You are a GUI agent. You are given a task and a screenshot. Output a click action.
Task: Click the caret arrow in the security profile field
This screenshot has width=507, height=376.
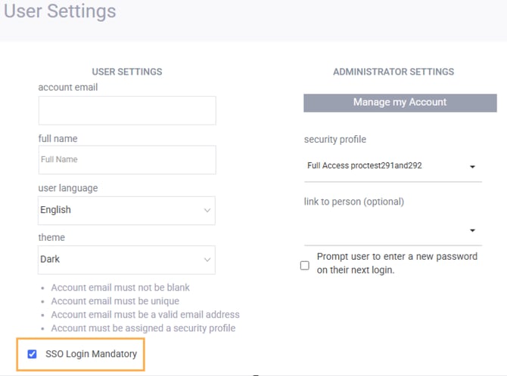point(472,167)
